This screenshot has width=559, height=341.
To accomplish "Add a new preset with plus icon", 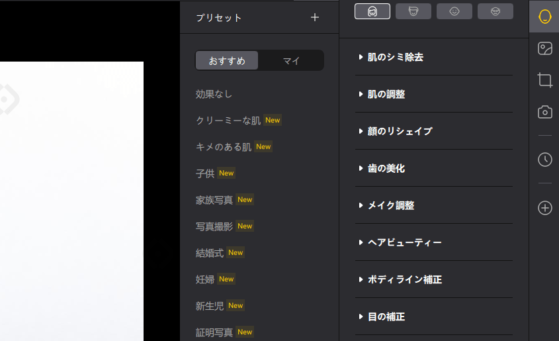I will [315, 18].
